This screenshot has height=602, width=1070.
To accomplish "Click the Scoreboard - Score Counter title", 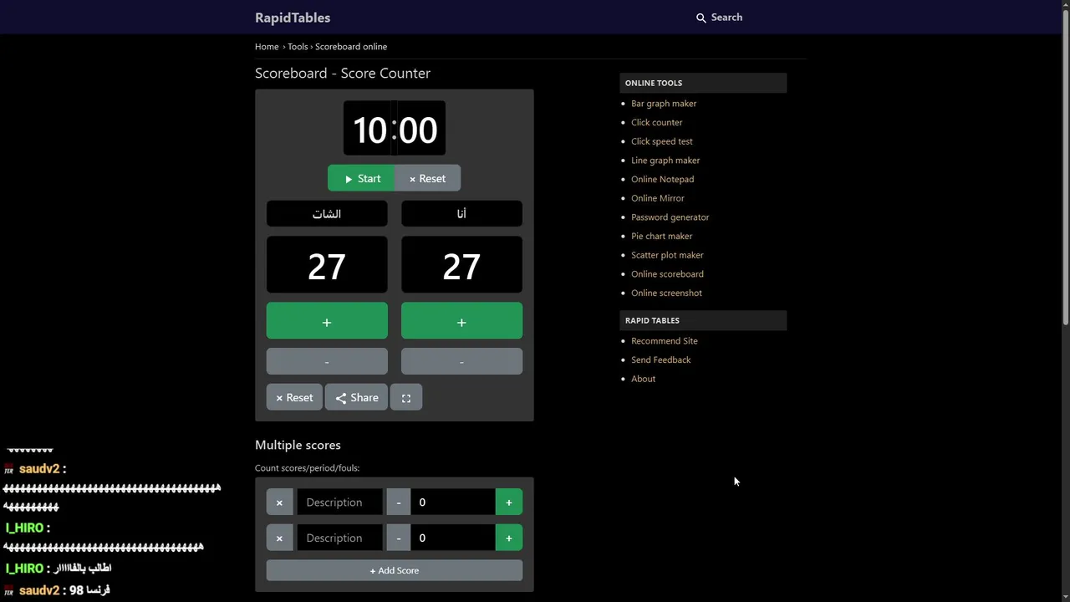I will coord(343,74).
